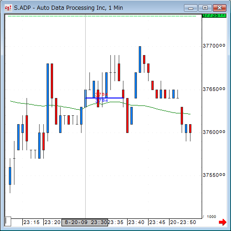
Task: Click the 23:45 time axis label
Action: coord(157,222)
